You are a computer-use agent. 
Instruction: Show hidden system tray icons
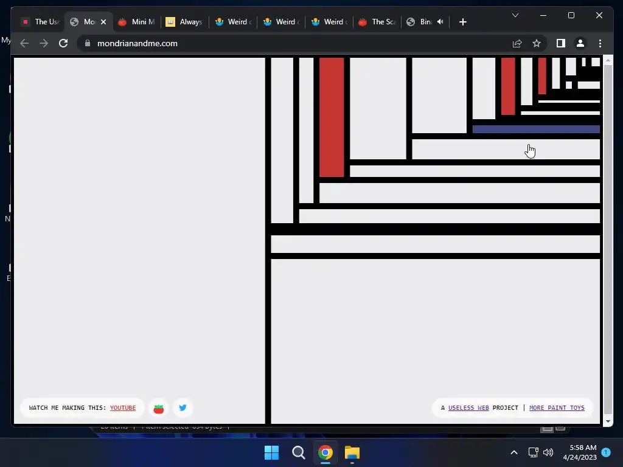513,452
